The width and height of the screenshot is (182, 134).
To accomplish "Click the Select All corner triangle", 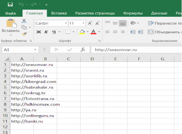I will [7, 59].
